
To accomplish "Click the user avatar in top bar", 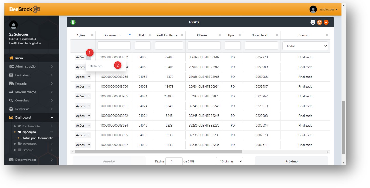I will click(x=313, y=9).
